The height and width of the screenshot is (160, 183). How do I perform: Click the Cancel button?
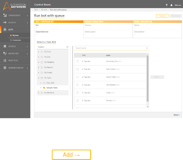click(162, 16)
